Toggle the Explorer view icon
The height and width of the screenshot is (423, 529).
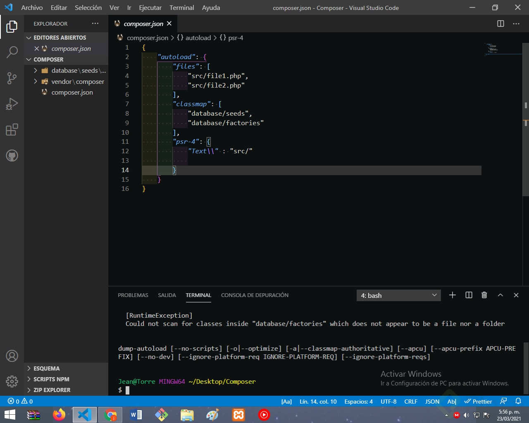coord(12,27)
